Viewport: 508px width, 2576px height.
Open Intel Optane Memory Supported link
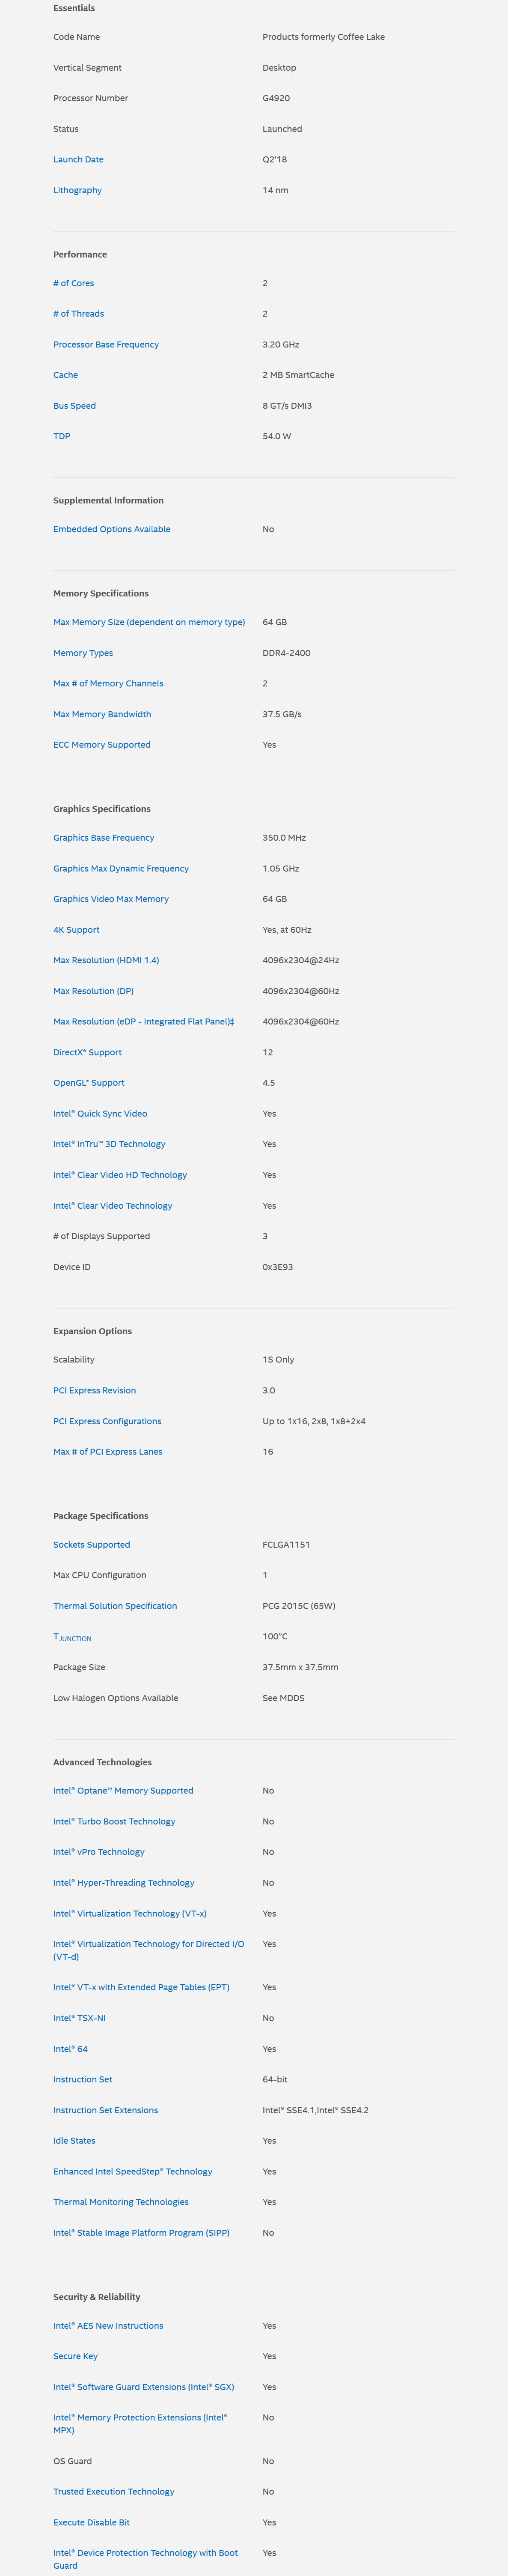pos(123,1791)
